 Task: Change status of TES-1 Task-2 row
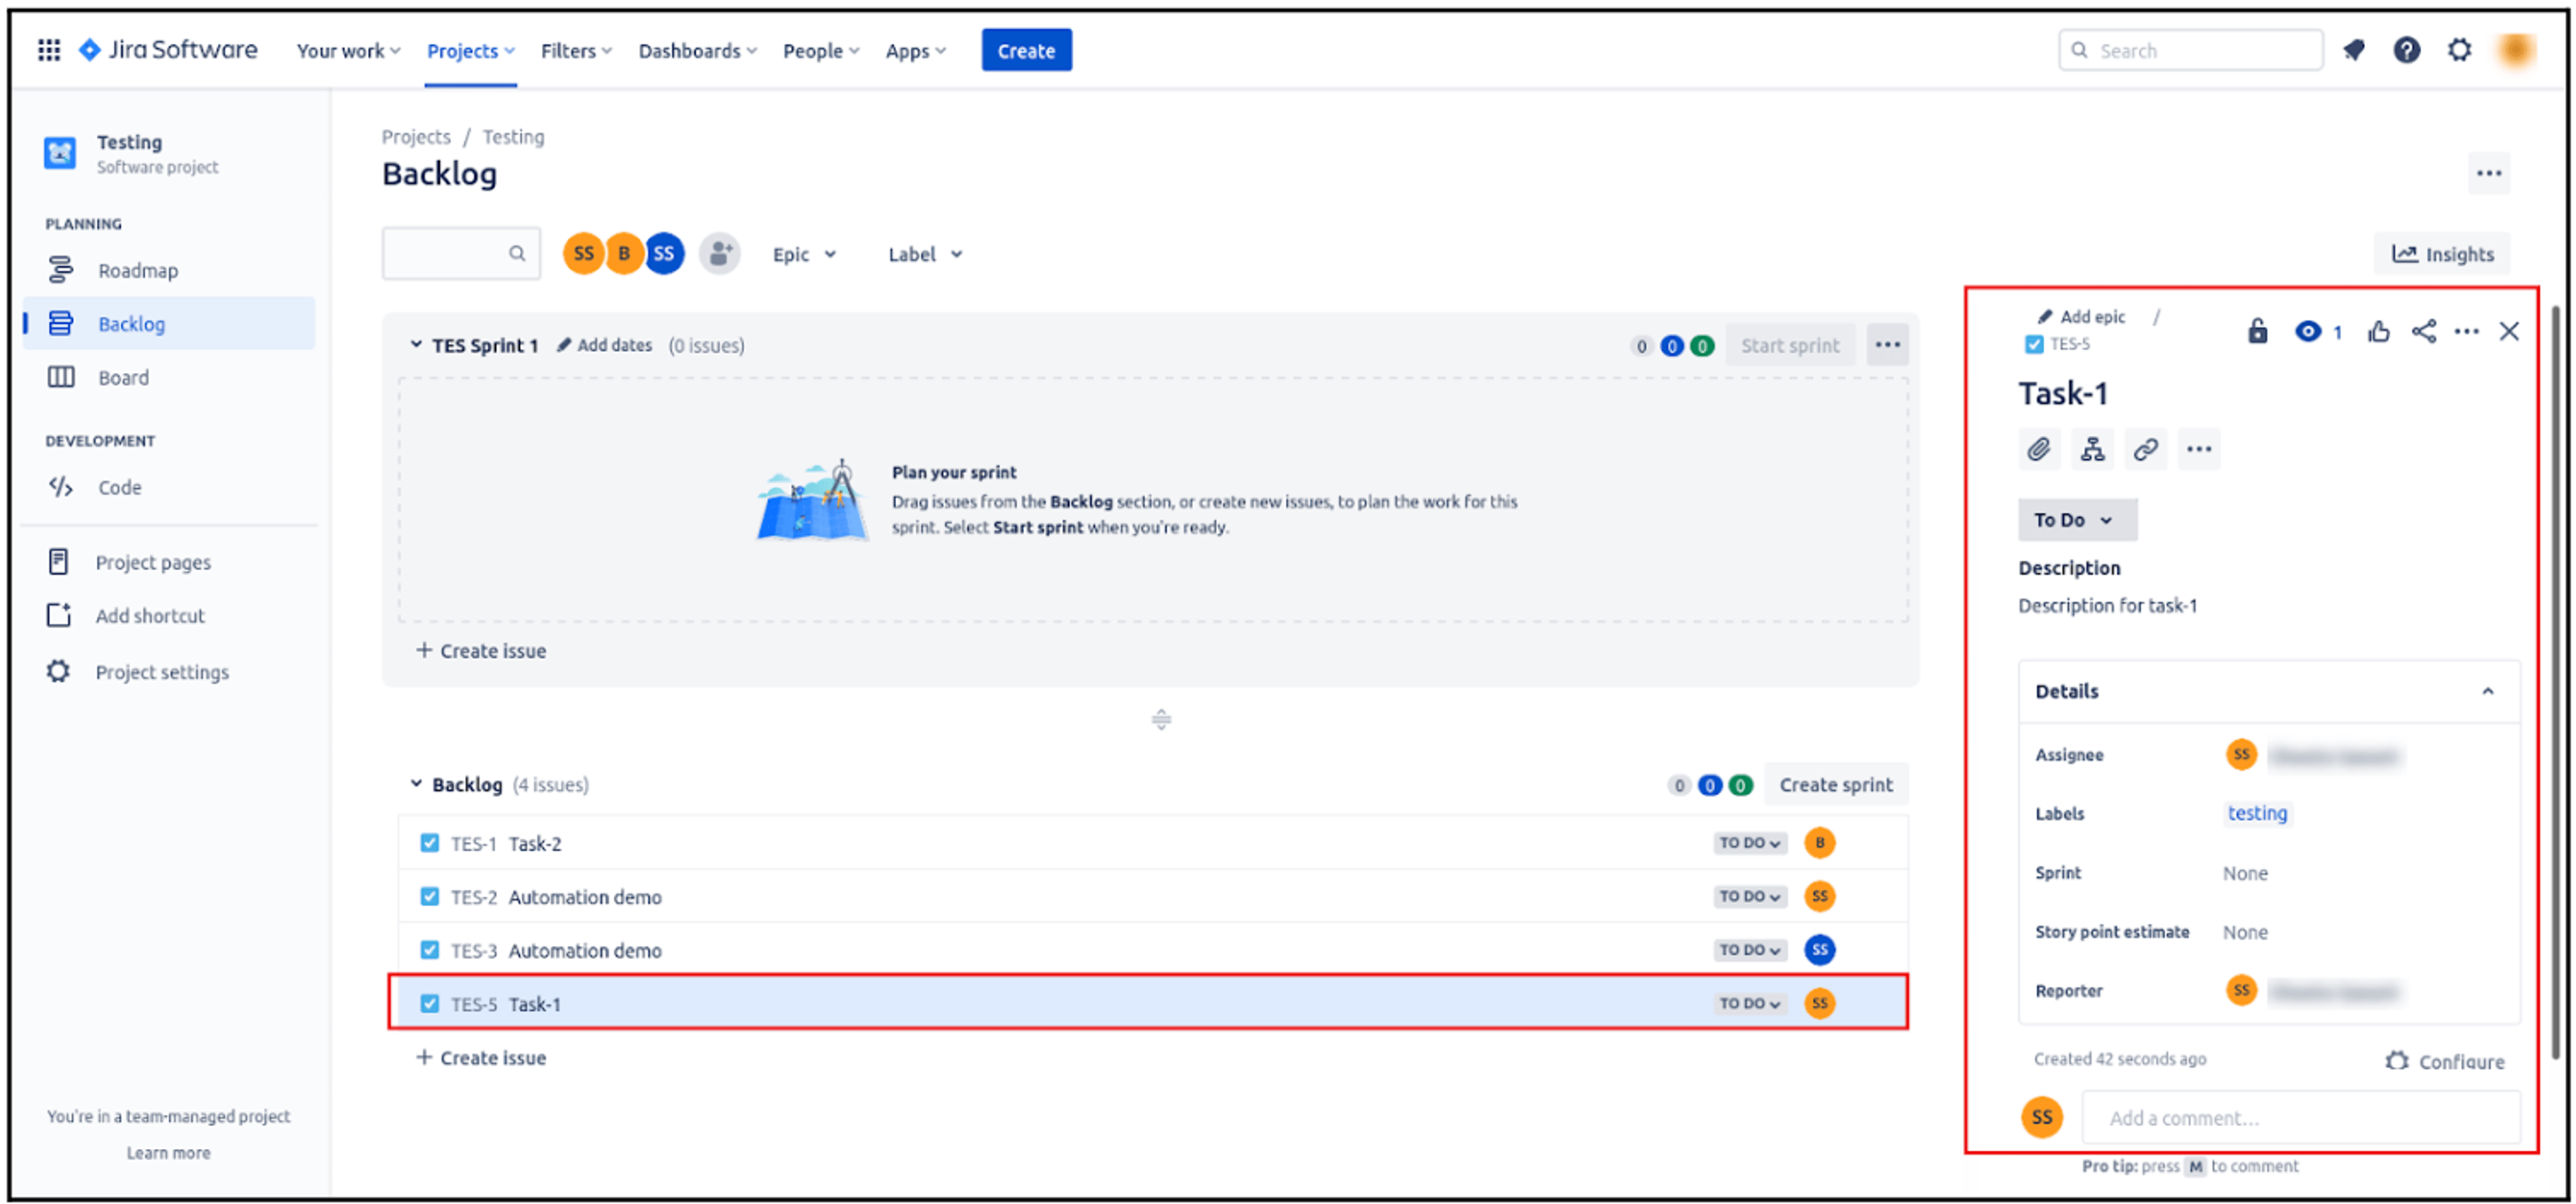[x=1750, y=843]
